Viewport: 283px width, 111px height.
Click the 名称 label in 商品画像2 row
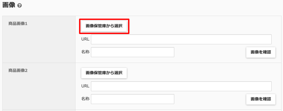(x=85, y=99)
